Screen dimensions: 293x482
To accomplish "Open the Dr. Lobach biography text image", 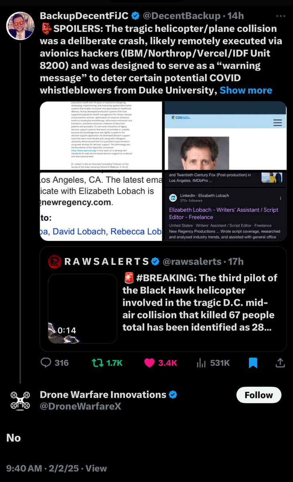I will (x=100, y=136).
